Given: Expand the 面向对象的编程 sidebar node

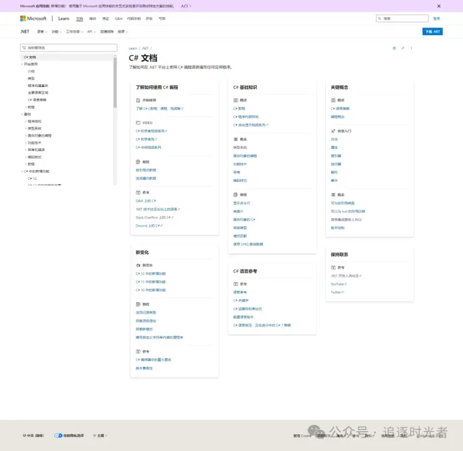Looking at the screenshot, I should tap(26, 136).
